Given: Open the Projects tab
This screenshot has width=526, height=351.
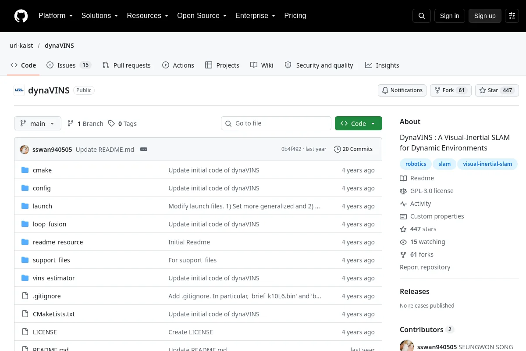Looking at the screenshot, I should (x=222, y=65).
